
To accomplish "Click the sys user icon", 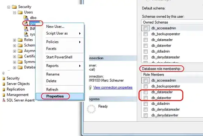I will pyautogui.click(x=26, y=34).
